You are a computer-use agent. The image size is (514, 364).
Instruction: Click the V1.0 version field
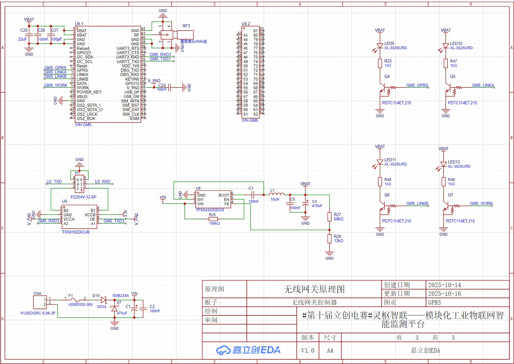[308, 350]
